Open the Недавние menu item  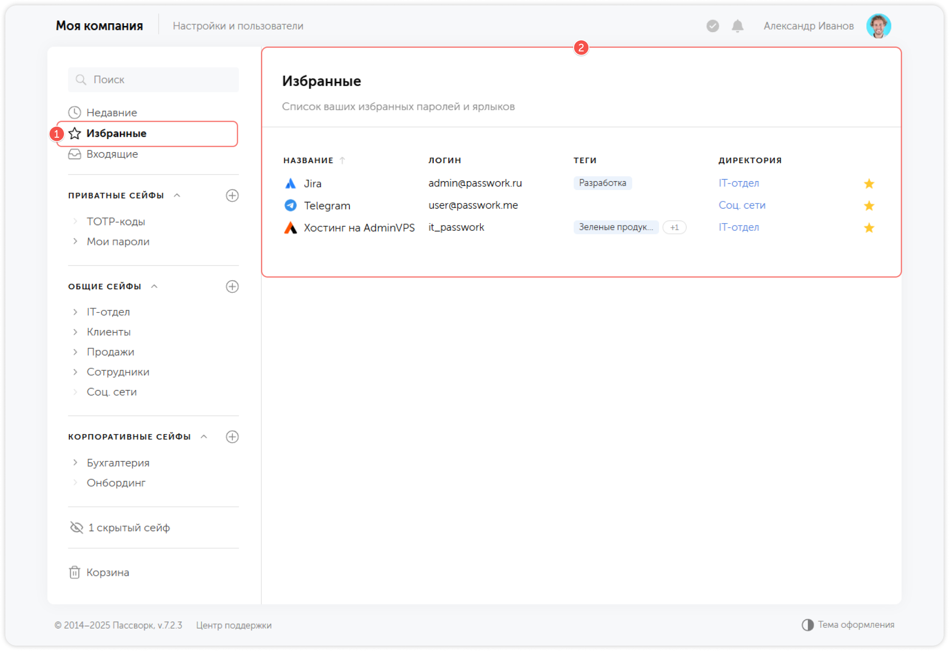point(111,113)
